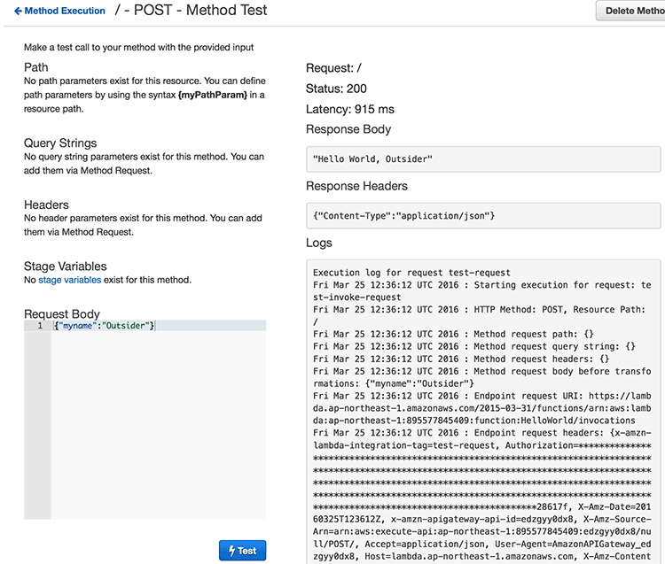Click the Response Headers heading
Image resolution: width=665 pixels, height=564 pixels.
pos(356,186)
